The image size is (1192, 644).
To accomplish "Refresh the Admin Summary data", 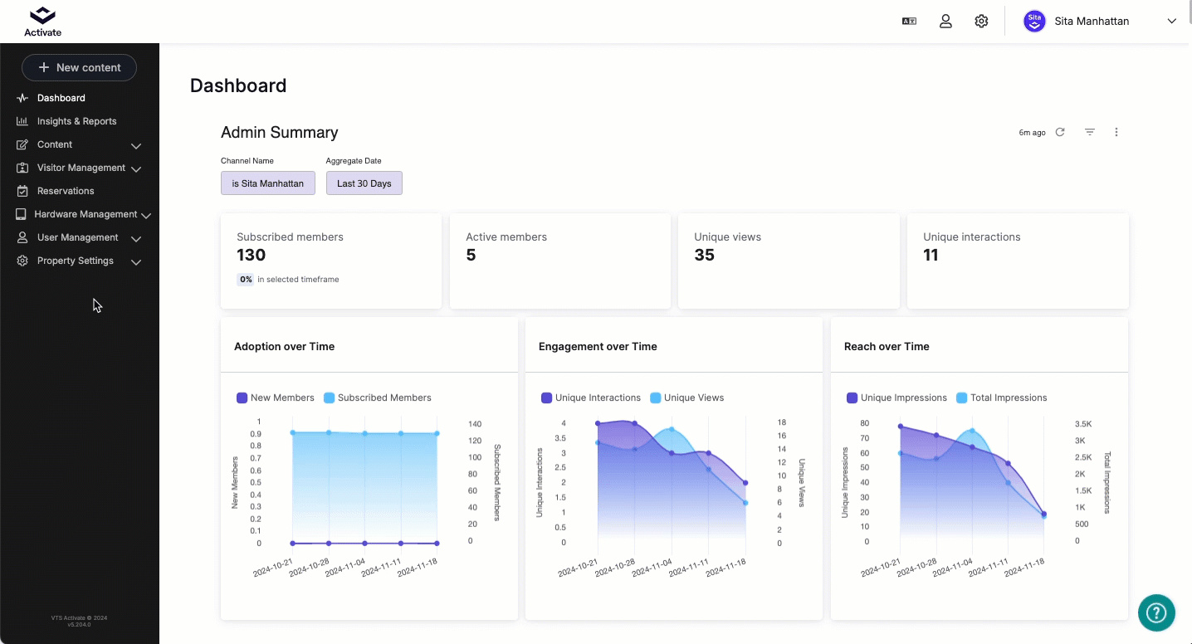I will tap(1060, 132).
